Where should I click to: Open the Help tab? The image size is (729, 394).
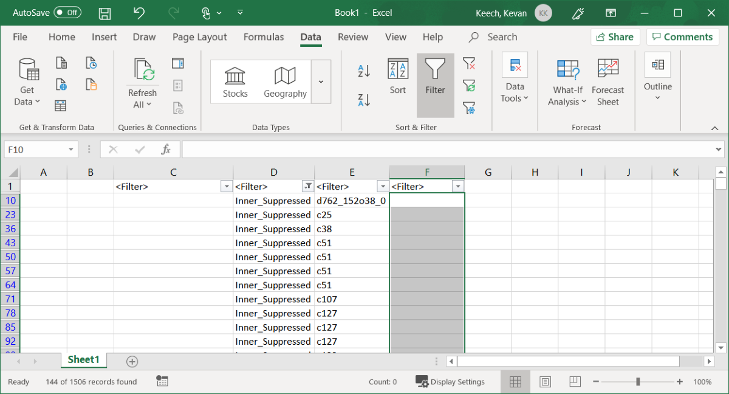[433, 37]
